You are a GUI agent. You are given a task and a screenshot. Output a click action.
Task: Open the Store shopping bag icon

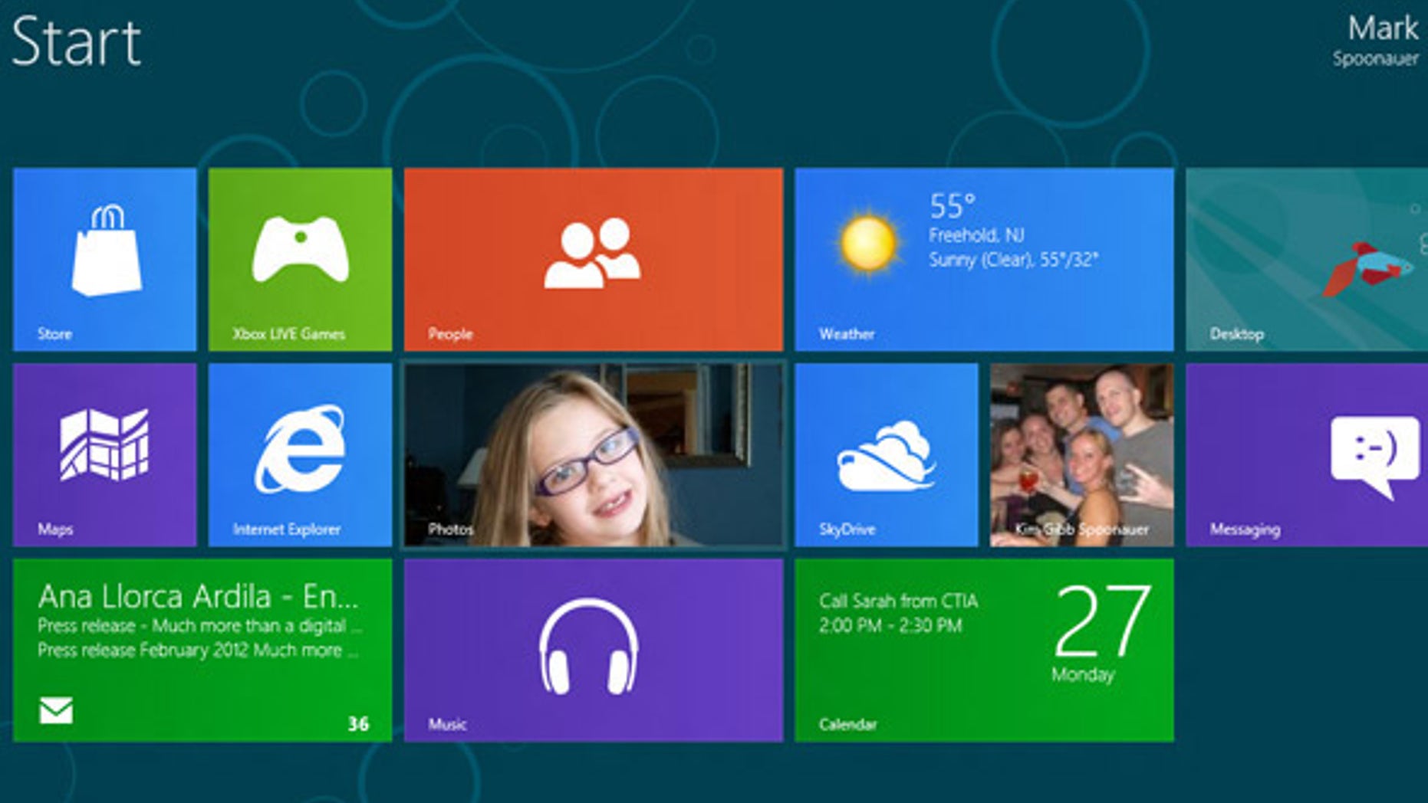point(107,250)
